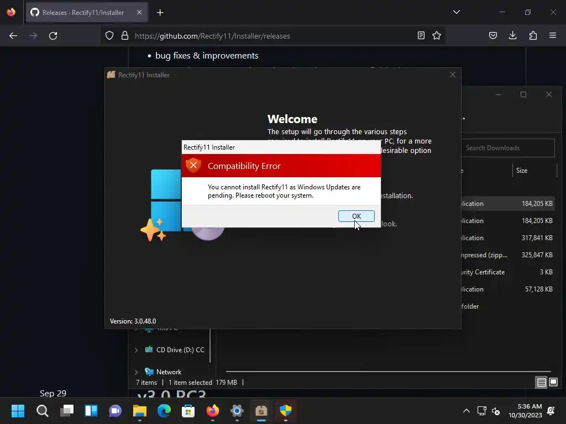Open Teams Chat from taskbar
The height and width of the screenshot is (424, 566).
(x=115, y=411)
